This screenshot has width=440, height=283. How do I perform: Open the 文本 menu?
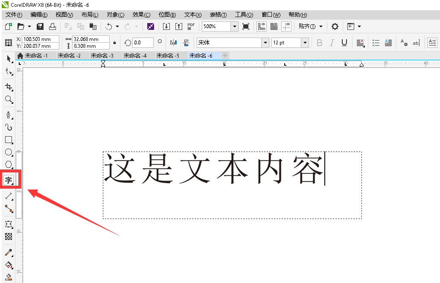tap(193, 15)
